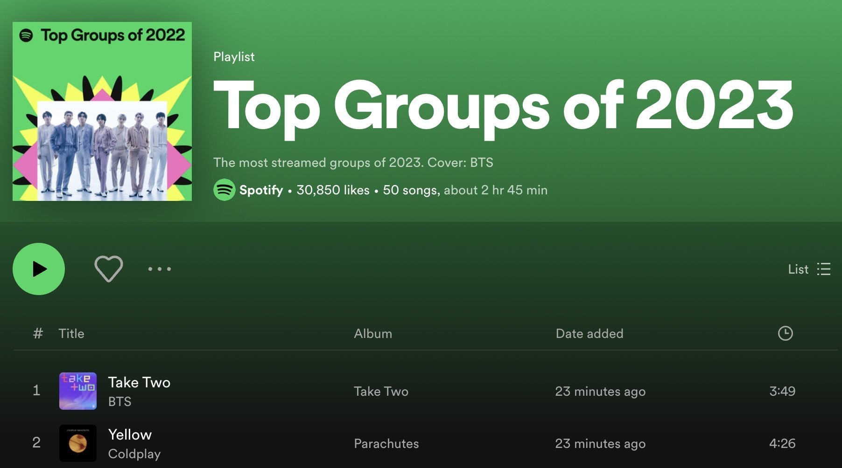Click the description text mentioning Cover: BTS
842x468 pixels.
(x=353, y=162)
